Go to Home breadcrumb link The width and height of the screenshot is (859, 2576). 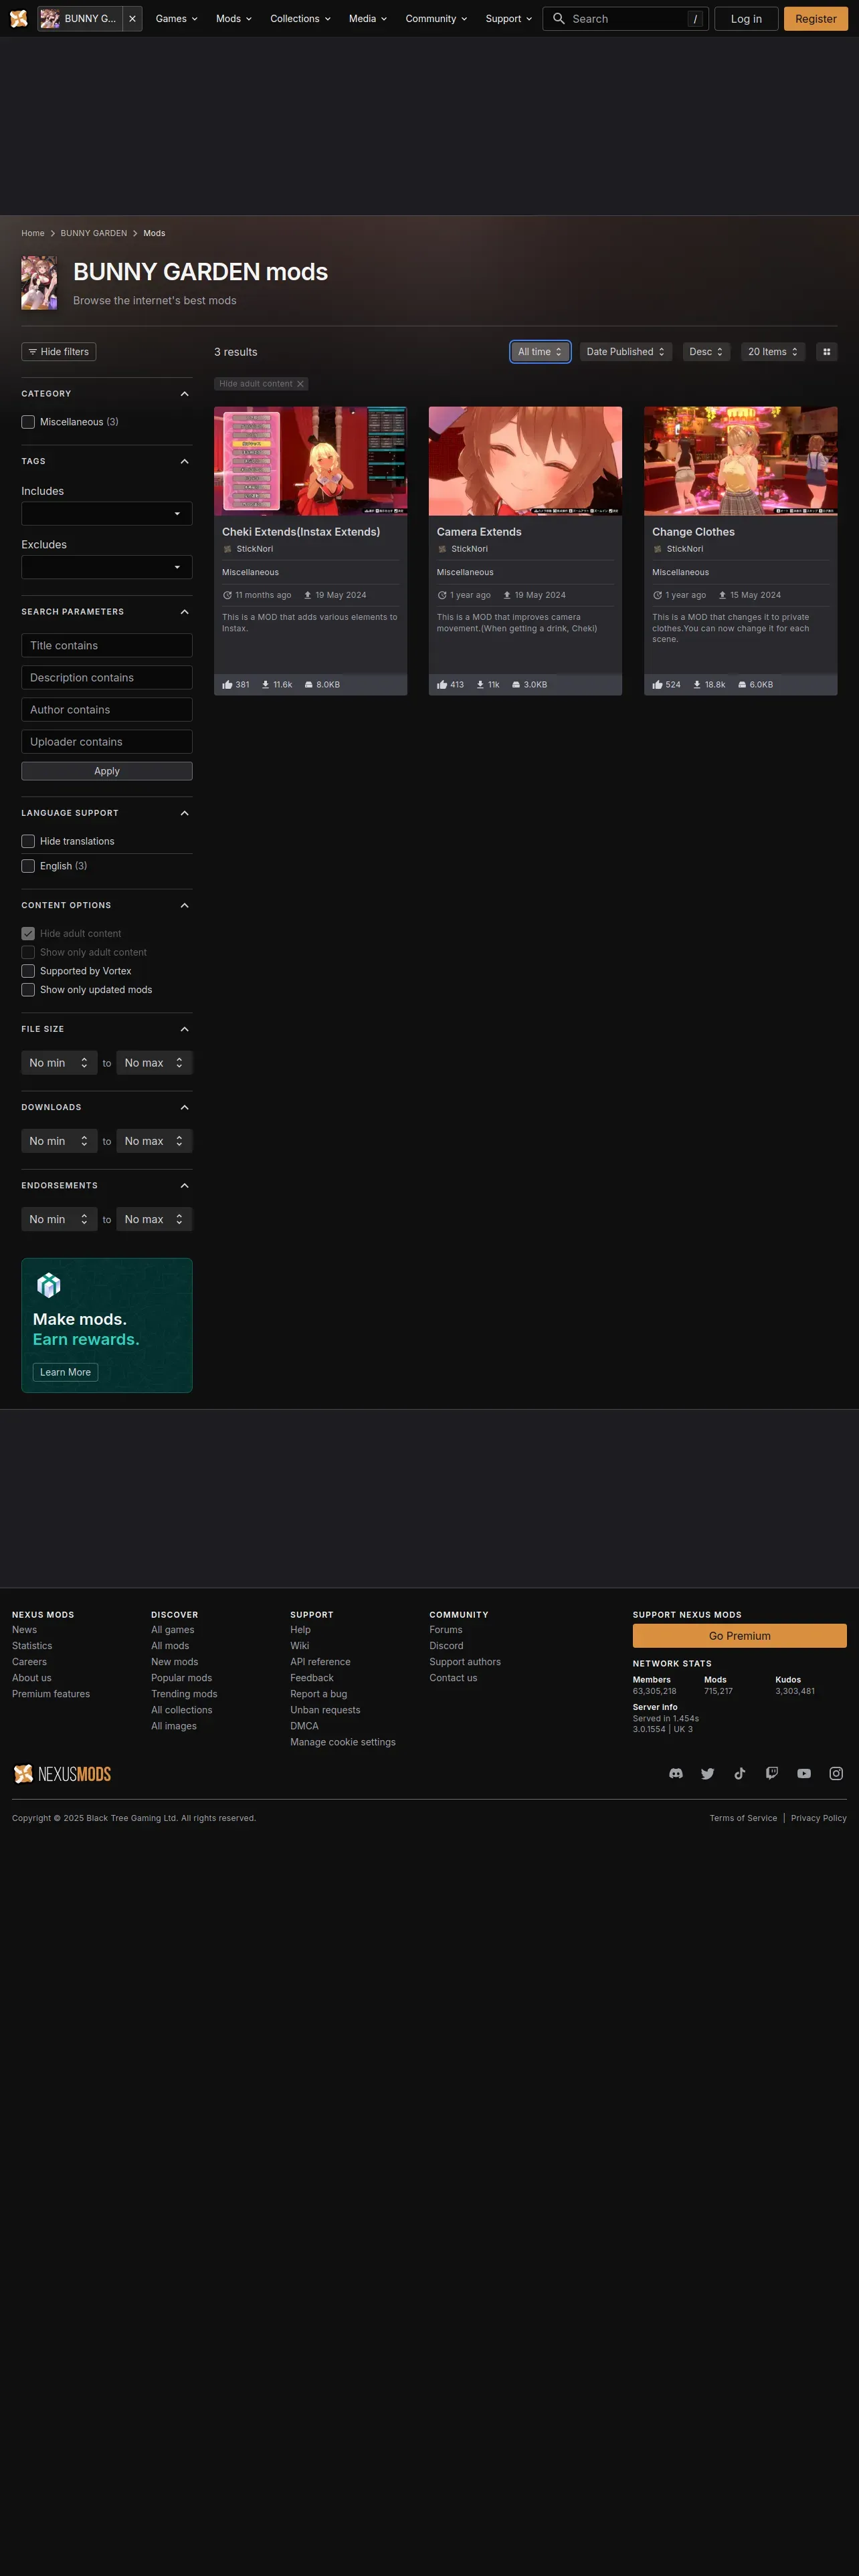pyautogui.click(x=33, y=233)
